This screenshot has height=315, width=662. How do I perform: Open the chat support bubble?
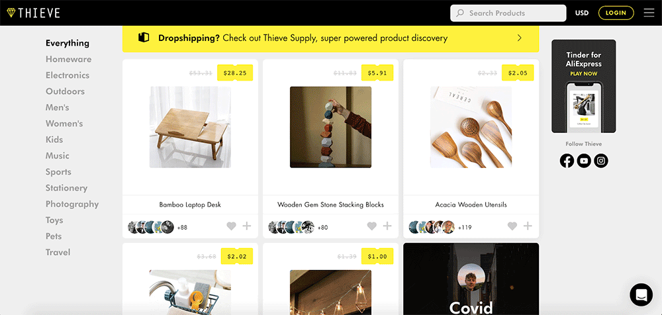pyautogui.click(x=641, y=294)
